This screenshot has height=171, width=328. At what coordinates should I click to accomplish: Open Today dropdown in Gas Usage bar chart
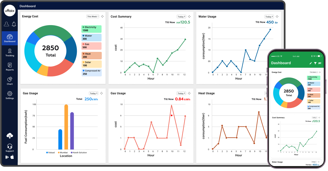click(93, 93)
